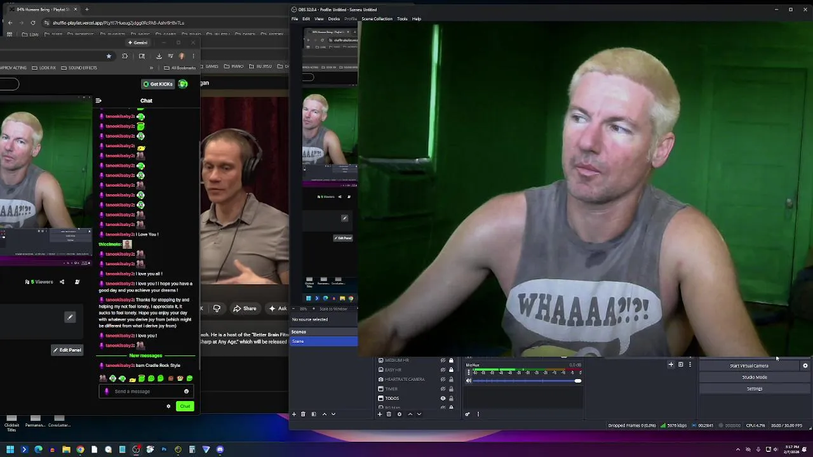This screenshot has width=813, height=457.
Task: Click Send a message input field
Action: pos(146,391)
